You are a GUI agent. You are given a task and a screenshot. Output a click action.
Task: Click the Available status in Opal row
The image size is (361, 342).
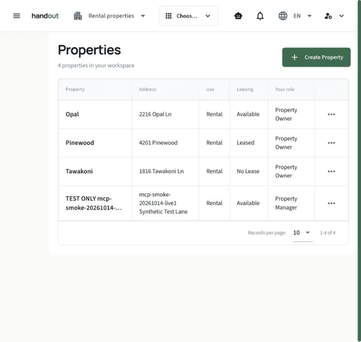248,114
